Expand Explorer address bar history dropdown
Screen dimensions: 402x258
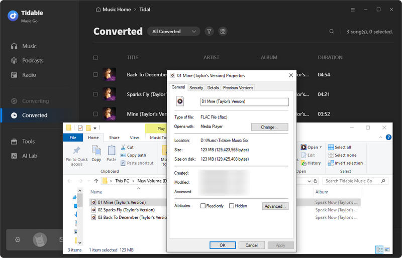coord(309,181)
